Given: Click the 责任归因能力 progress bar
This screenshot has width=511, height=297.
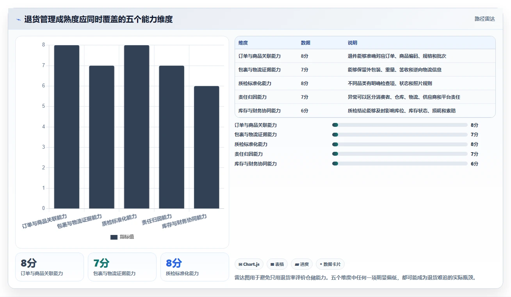Looking at the screenshot, I should pos(400,154).
